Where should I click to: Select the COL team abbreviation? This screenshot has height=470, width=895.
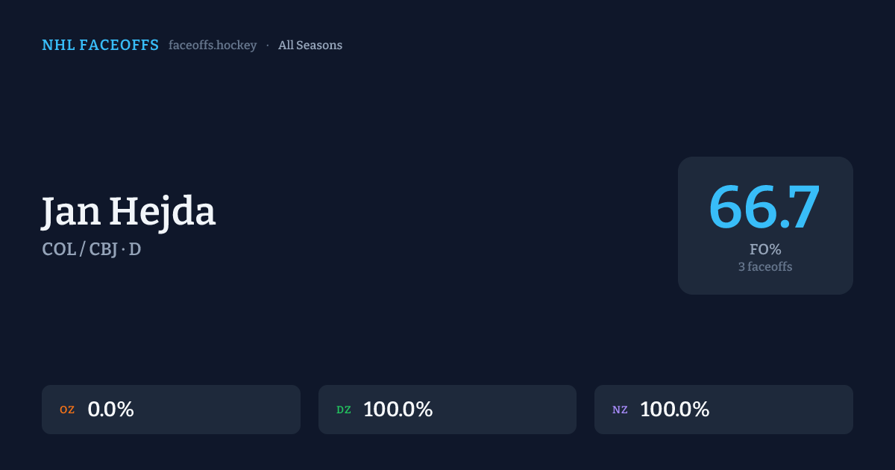click(x=59, y=249)
